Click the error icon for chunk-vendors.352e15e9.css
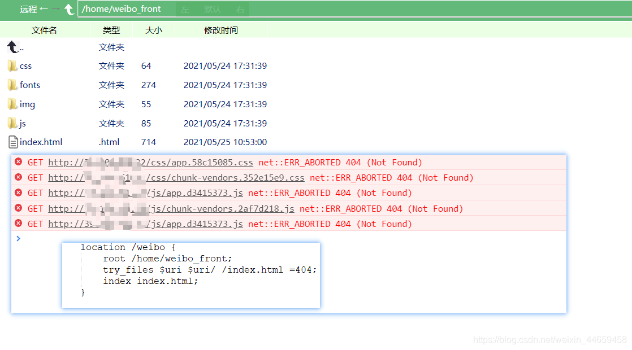This screenshot has width=632, height=350. click(x=18, y=177)
